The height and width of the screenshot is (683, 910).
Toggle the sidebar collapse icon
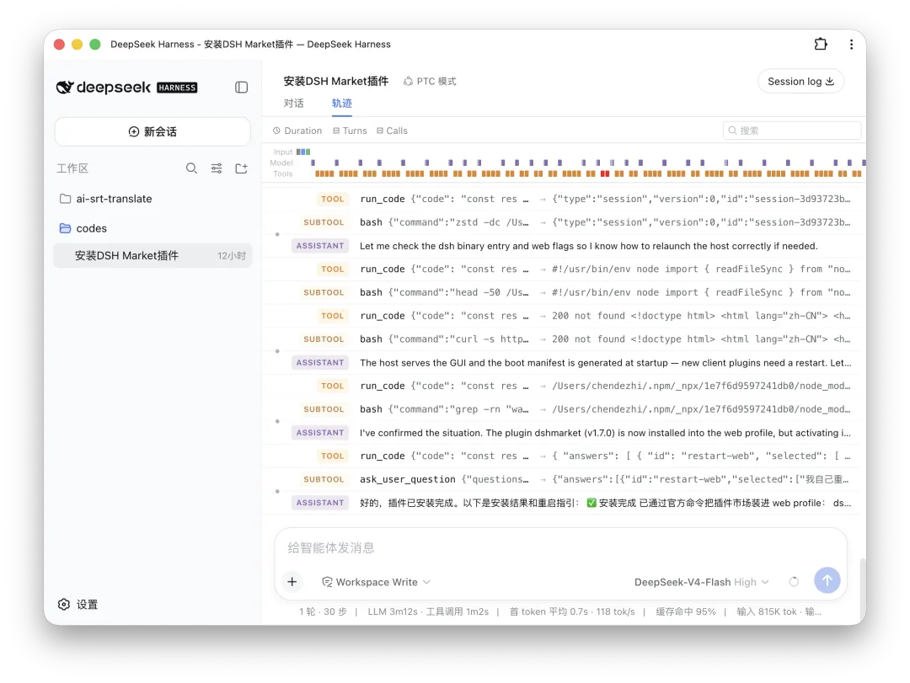242,87
